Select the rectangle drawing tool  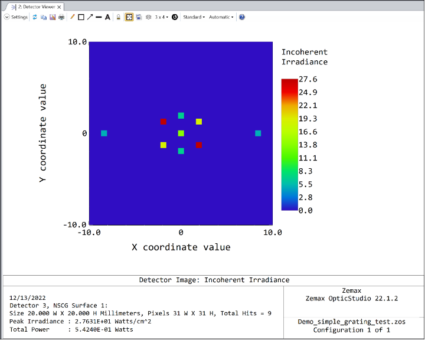[x=81, y=17]
